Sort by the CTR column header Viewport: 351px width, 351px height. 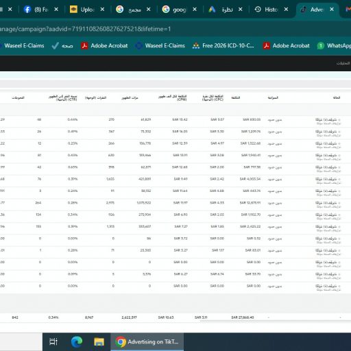63,98
